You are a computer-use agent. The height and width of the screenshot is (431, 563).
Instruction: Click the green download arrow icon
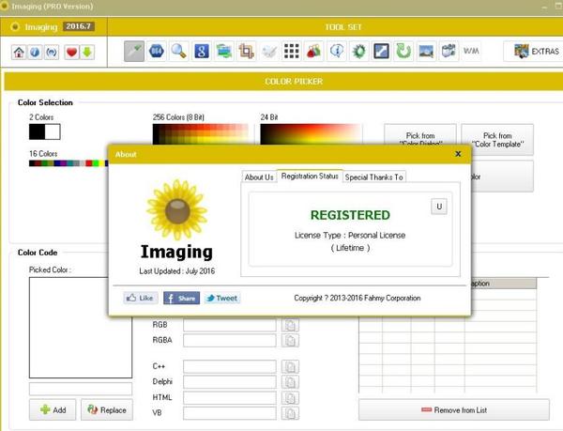tap(86, 52)
